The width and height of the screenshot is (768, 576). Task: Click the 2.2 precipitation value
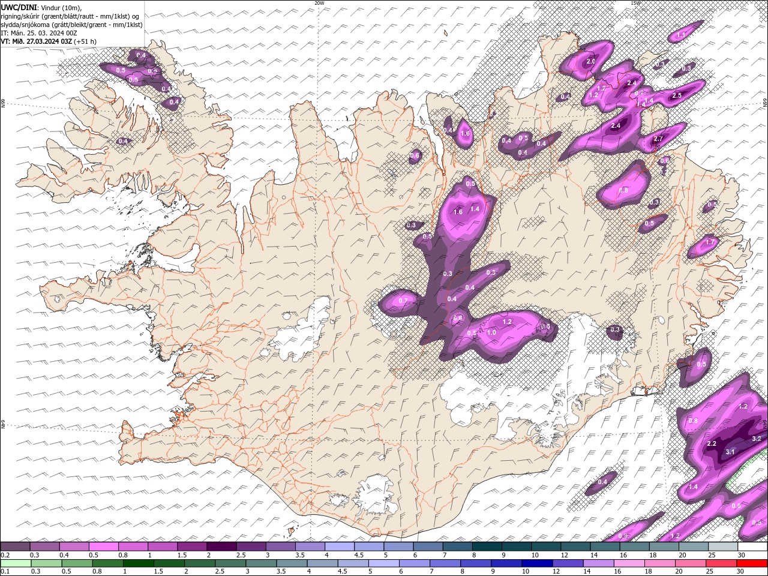pyautogui.click(x=712, y=443)
